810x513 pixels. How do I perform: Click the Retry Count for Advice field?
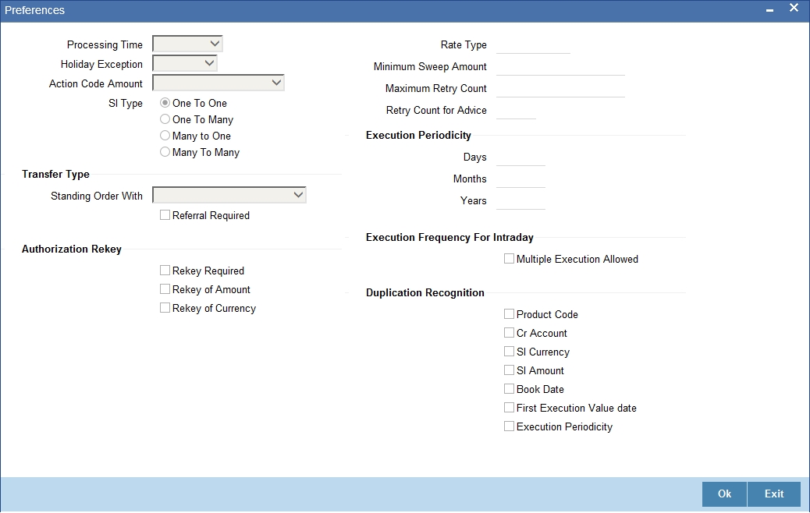coord(516,111)
